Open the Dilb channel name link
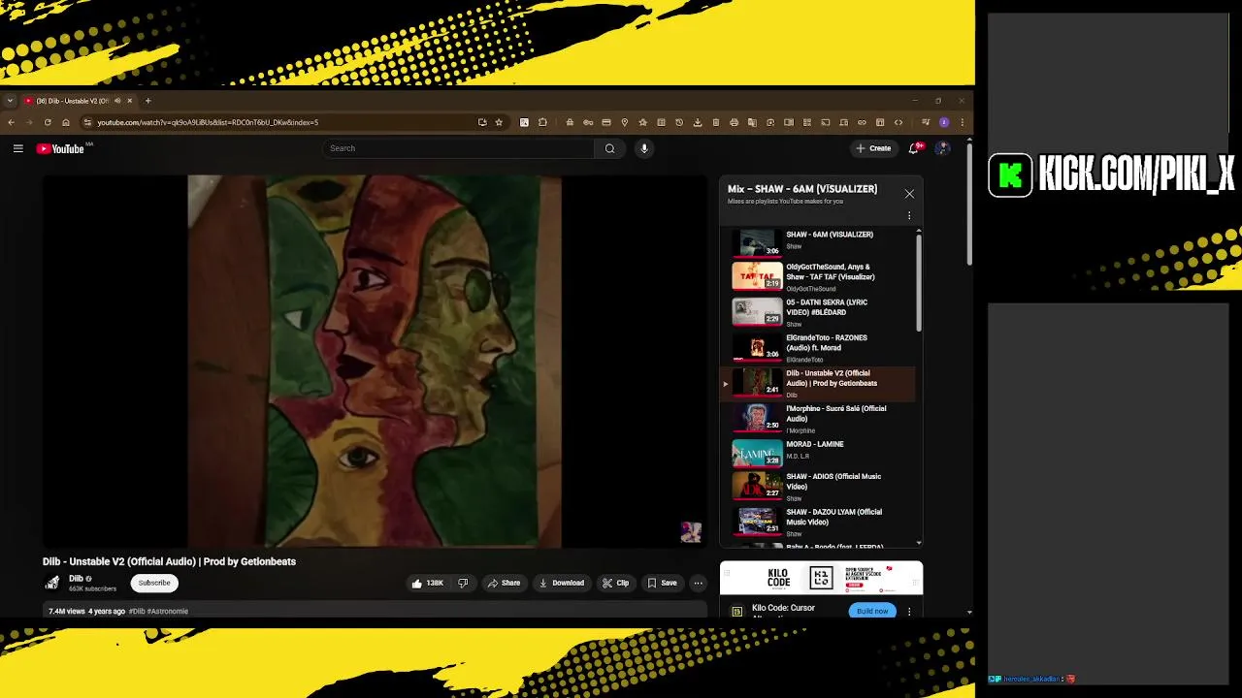1242x698 pixels. point(76,579)
